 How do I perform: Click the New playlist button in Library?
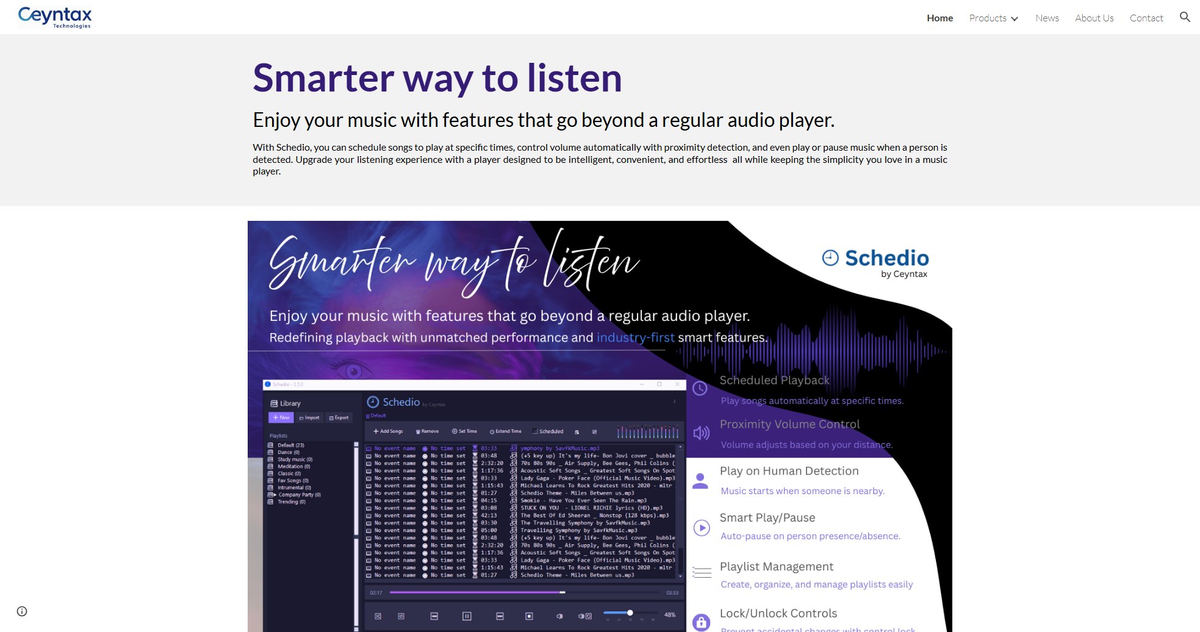(281, 418)
